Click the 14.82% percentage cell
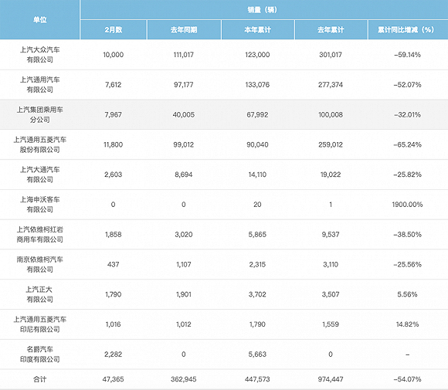This screenshot has height=390, width=448. (407, 324)
